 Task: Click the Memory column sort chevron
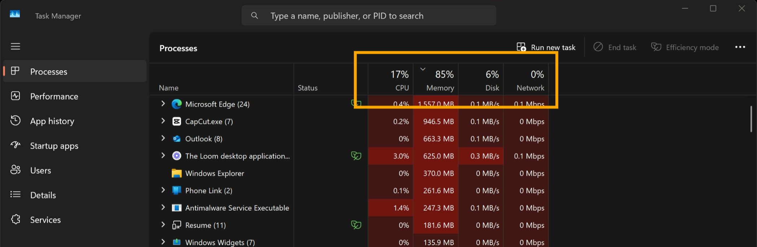[x=423, y=69]
